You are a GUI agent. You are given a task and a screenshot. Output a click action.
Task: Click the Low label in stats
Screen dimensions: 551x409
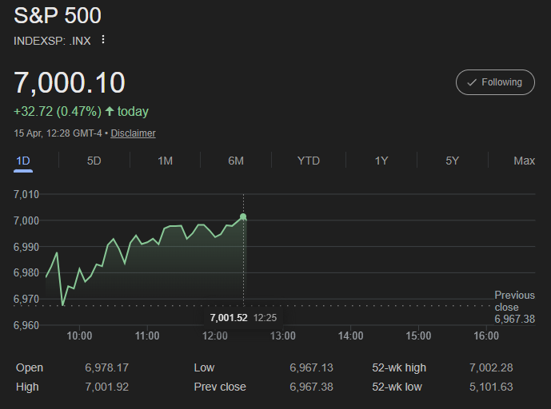coord(204,367)
